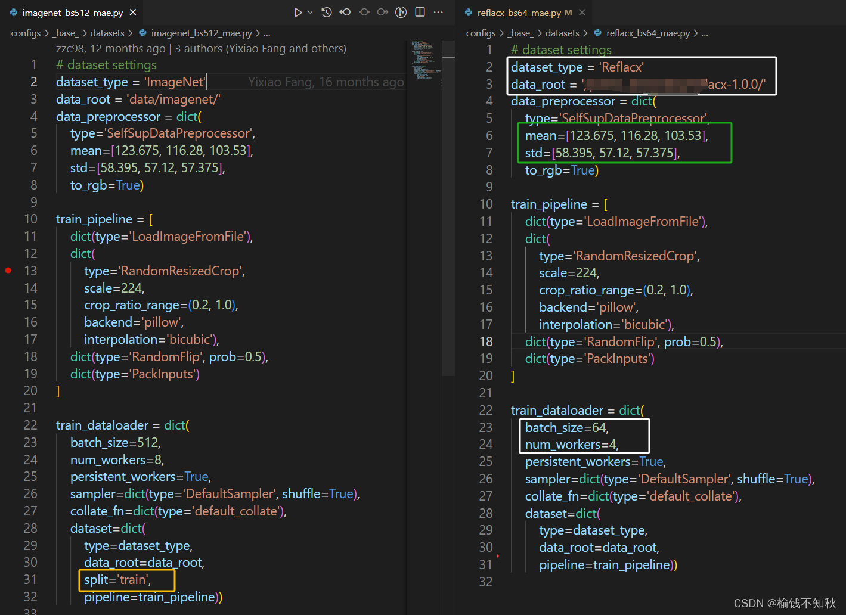Viewport: 846px width, 615px height.
Task: Close the reflacx_bs64_mae.py tab
Action: point(582,13)
